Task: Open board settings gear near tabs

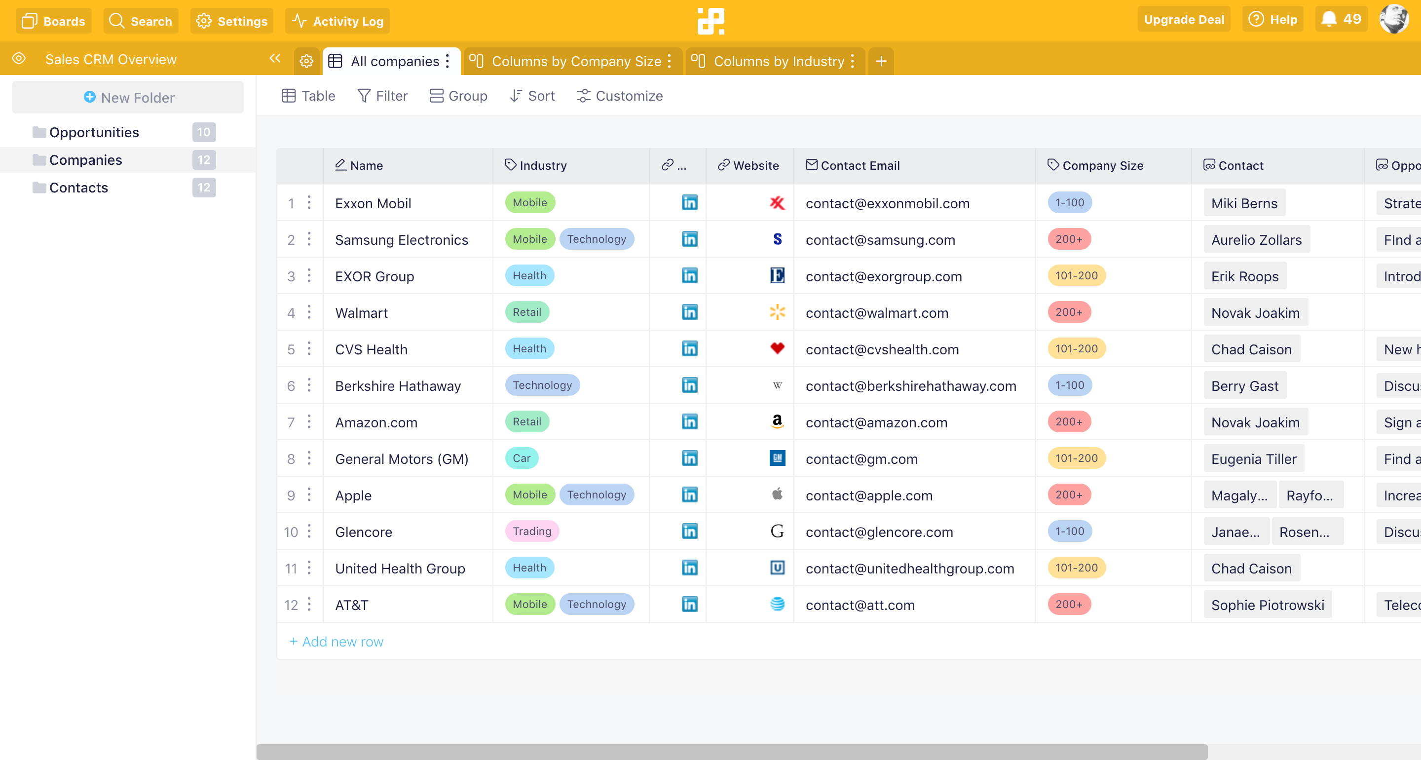Action: point(307,61)
